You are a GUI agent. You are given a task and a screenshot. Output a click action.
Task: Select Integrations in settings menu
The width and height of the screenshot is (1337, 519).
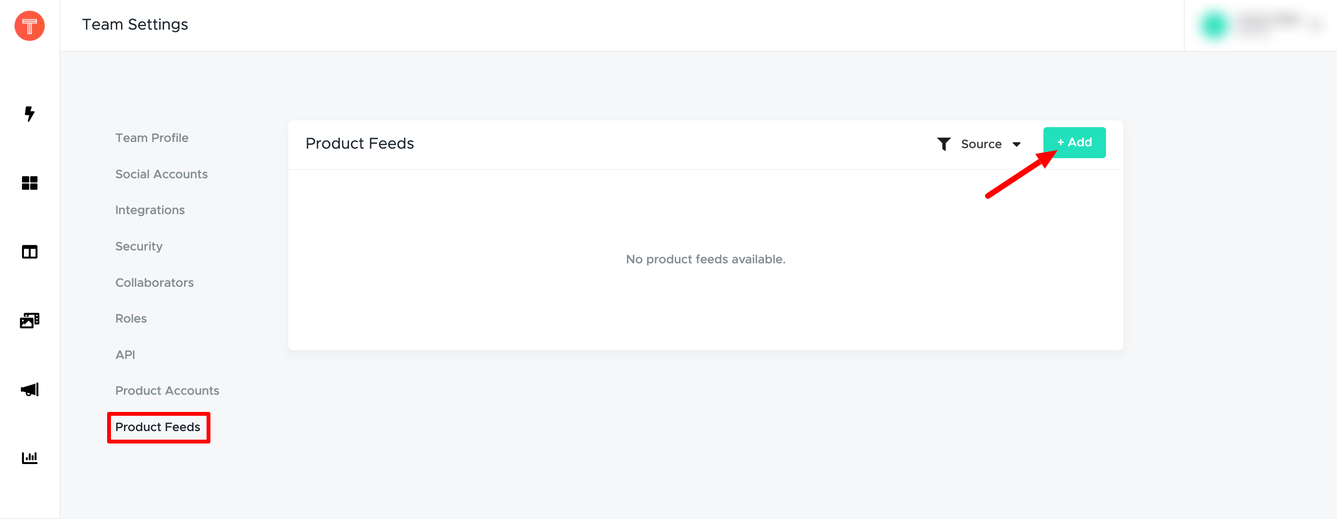pos(150,210)
